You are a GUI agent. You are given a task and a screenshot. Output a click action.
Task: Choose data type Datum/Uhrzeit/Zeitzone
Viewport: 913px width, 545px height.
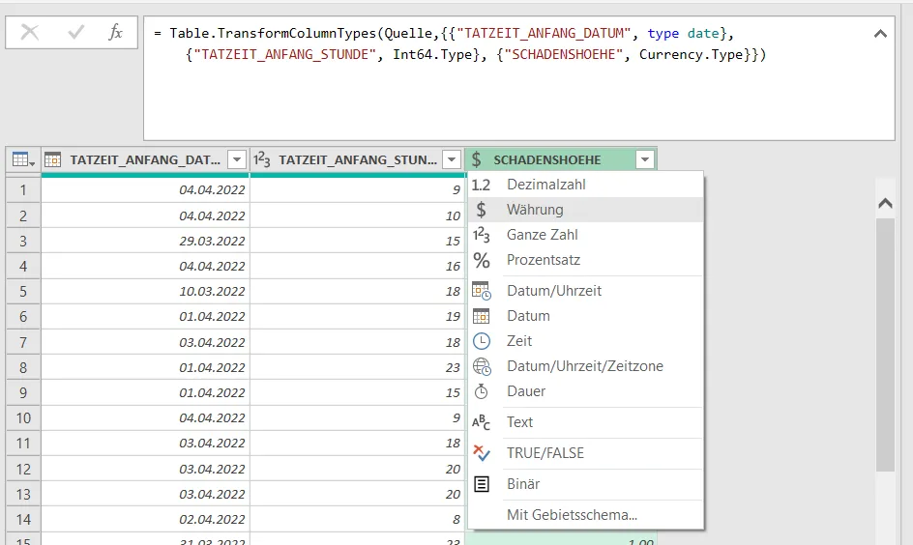click(586, 366)
